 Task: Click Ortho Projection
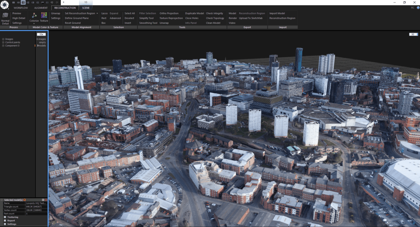169,13
